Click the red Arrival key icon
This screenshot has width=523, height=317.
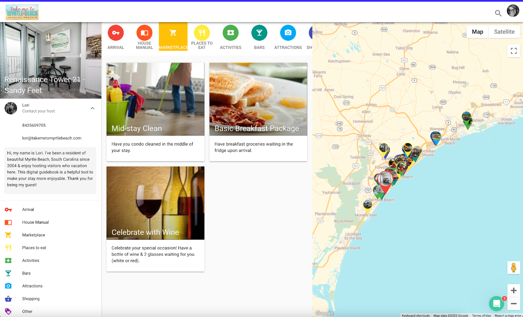point(116,33)
